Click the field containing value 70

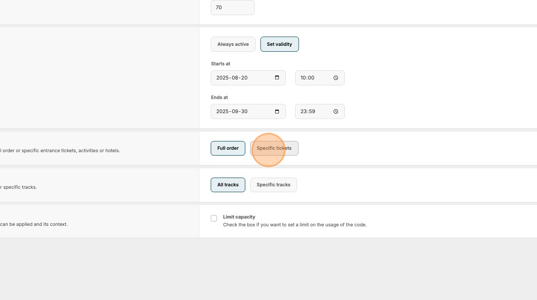pyautogui.click(x=233, y=7)
